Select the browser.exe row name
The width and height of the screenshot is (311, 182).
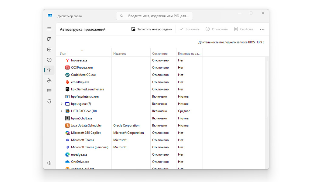coord(79,60)
